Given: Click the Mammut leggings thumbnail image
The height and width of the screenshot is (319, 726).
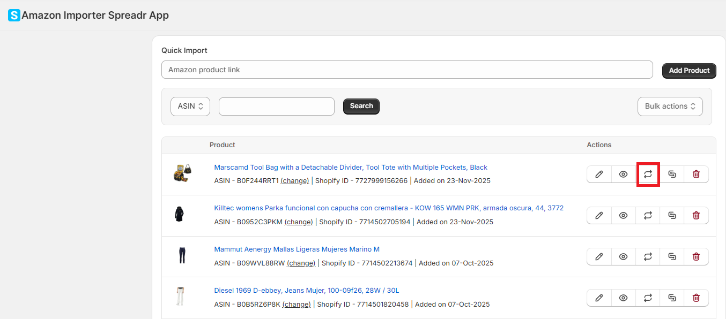Looking at the screenshot, I should click(x=181, y=255).
